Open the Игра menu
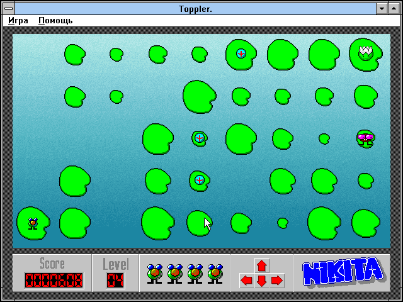The width and height of the screenshot is (403, 302). 18,20
